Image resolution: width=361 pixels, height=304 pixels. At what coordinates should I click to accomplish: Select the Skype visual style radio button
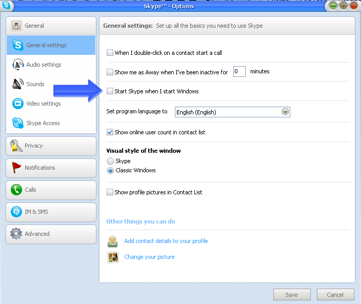coord(111,161)
